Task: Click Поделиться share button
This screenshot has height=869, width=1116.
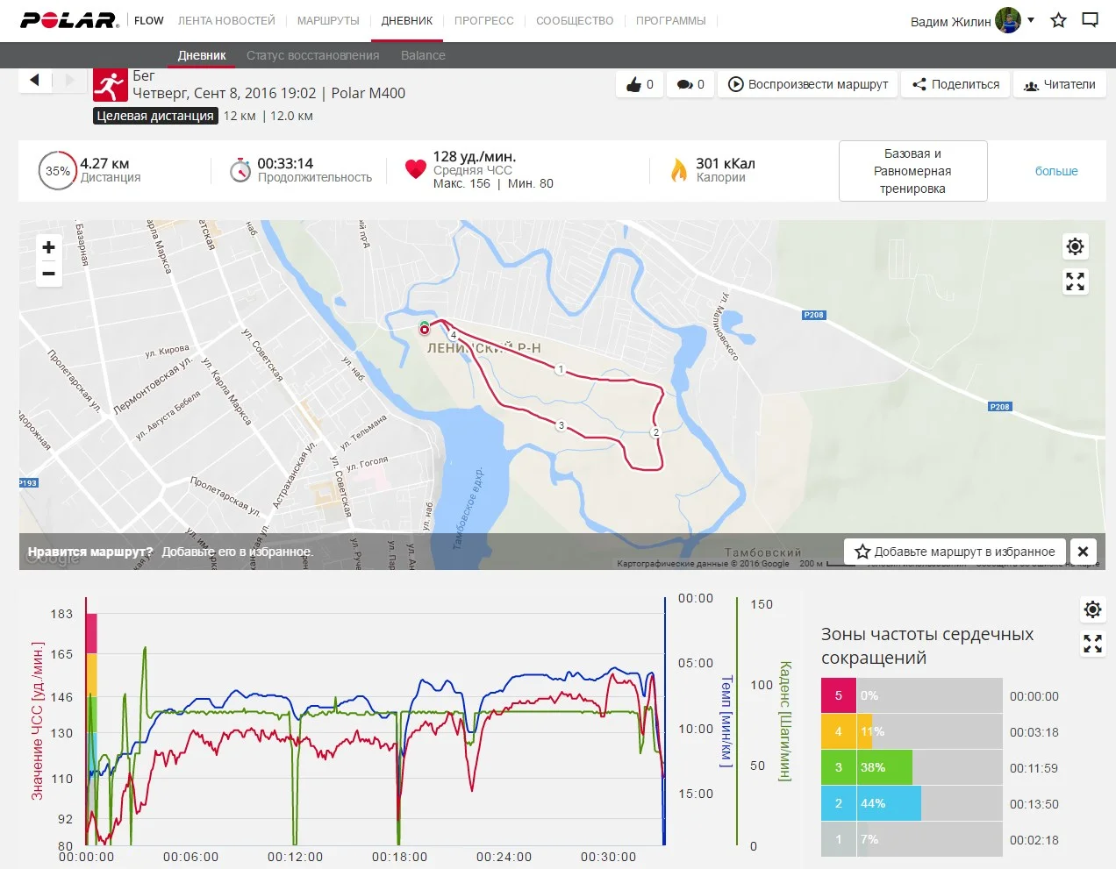Action: pyautogui.click(x=955, y=85)
